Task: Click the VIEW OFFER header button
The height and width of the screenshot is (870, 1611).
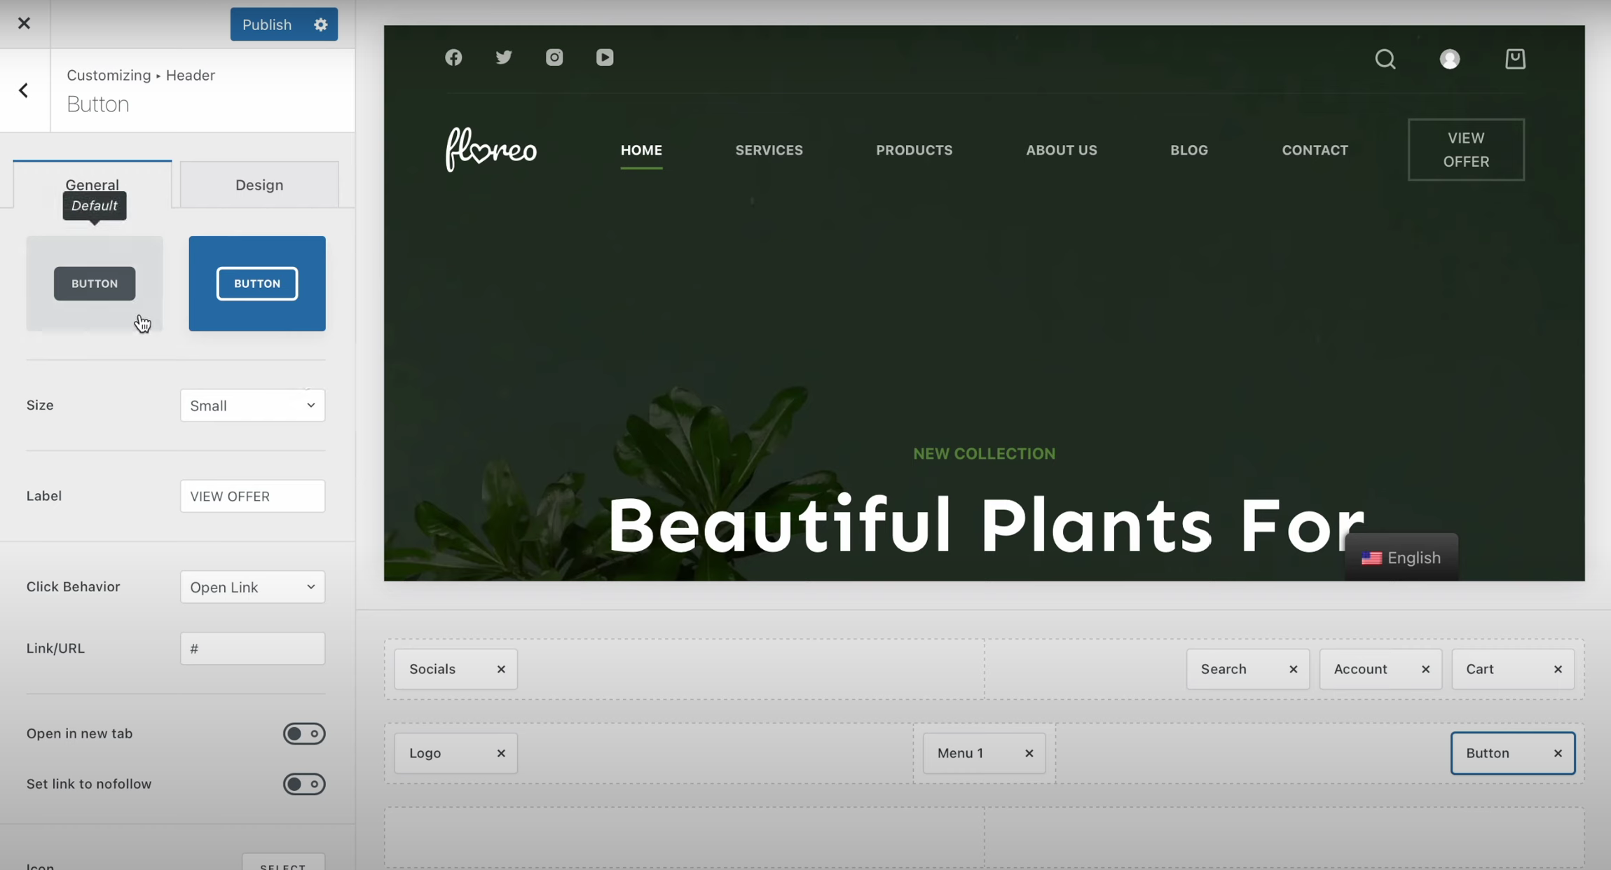Action: coord(1465,150)
